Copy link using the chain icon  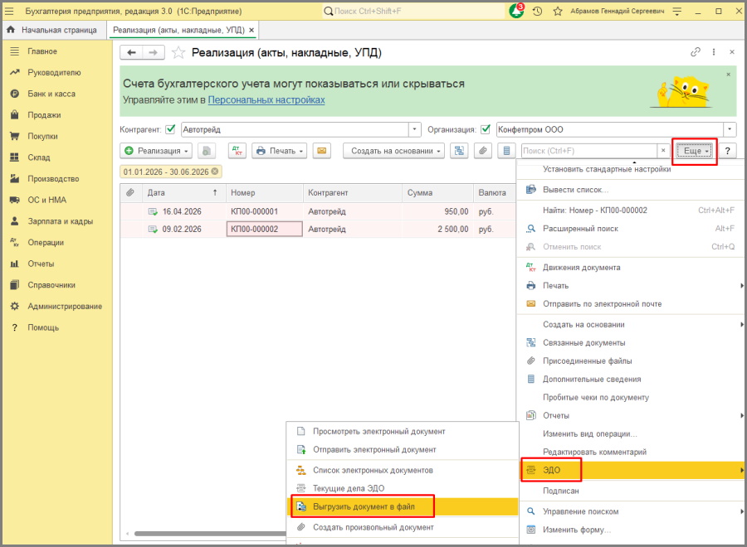(x=696, y=52)
